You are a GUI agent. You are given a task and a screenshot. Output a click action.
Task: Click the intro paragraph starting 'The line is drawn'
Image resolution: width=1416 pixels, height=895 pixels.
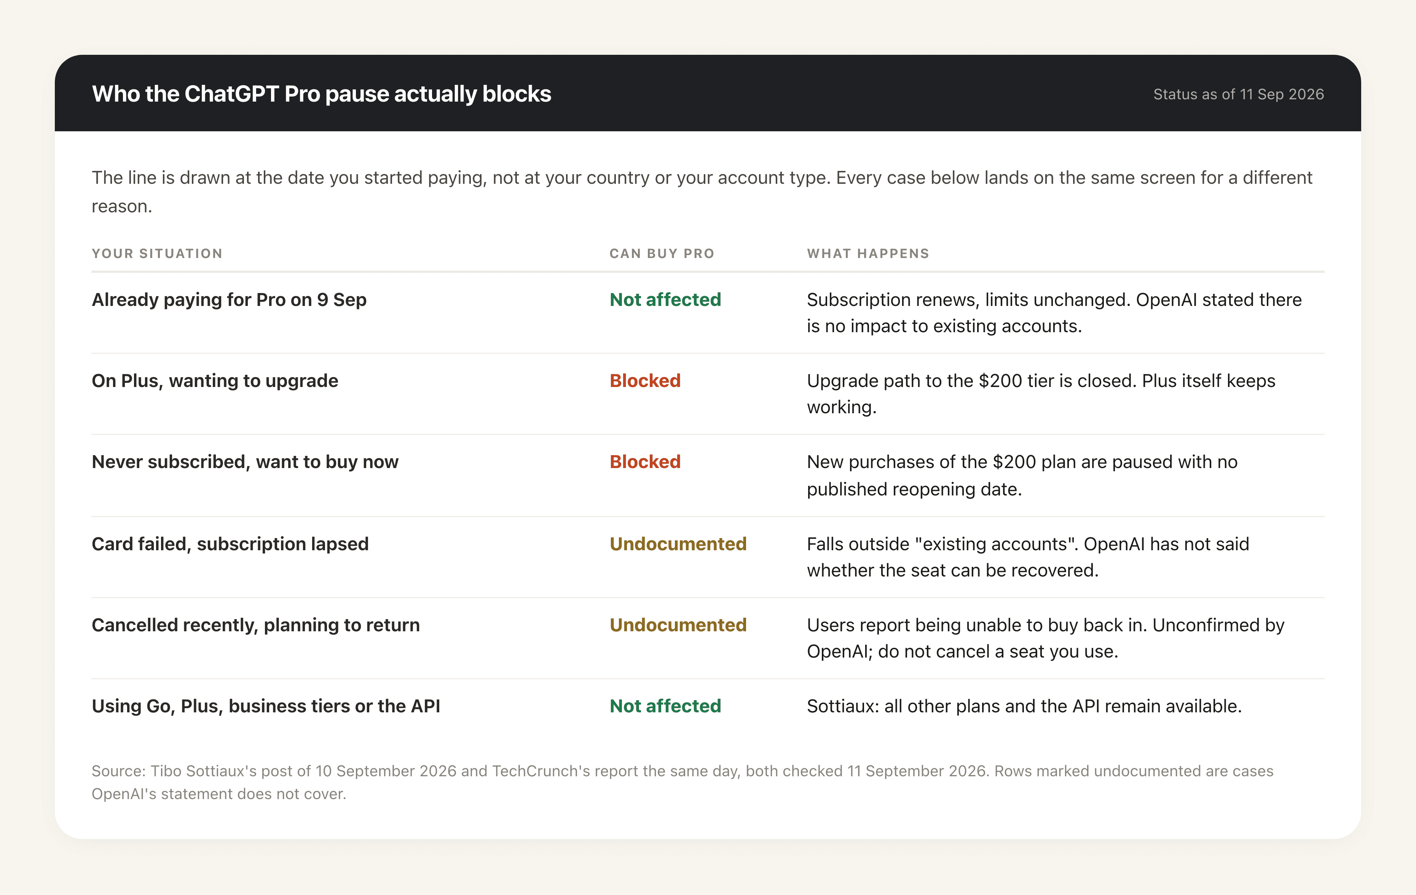pyautogui.click(x=702, y=192)
